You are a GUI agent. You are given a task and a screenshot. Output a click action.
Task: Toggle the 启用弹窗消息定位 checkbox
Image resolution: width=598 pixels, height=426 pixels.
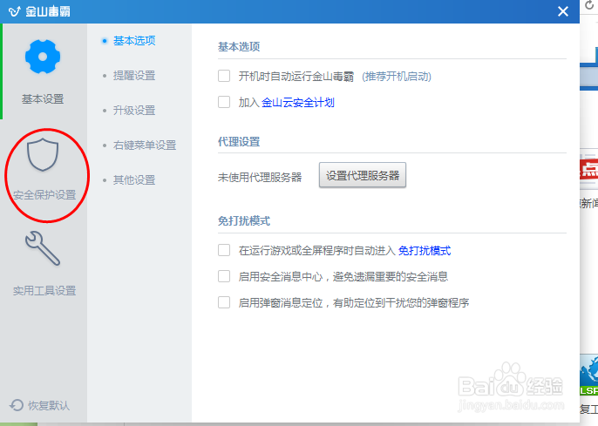[224, 302]
